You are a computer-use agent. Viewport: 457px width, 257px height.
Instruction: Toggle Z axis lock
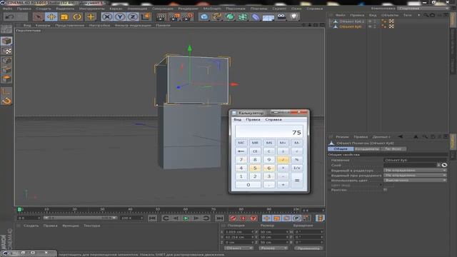click(x=133, y=16)
